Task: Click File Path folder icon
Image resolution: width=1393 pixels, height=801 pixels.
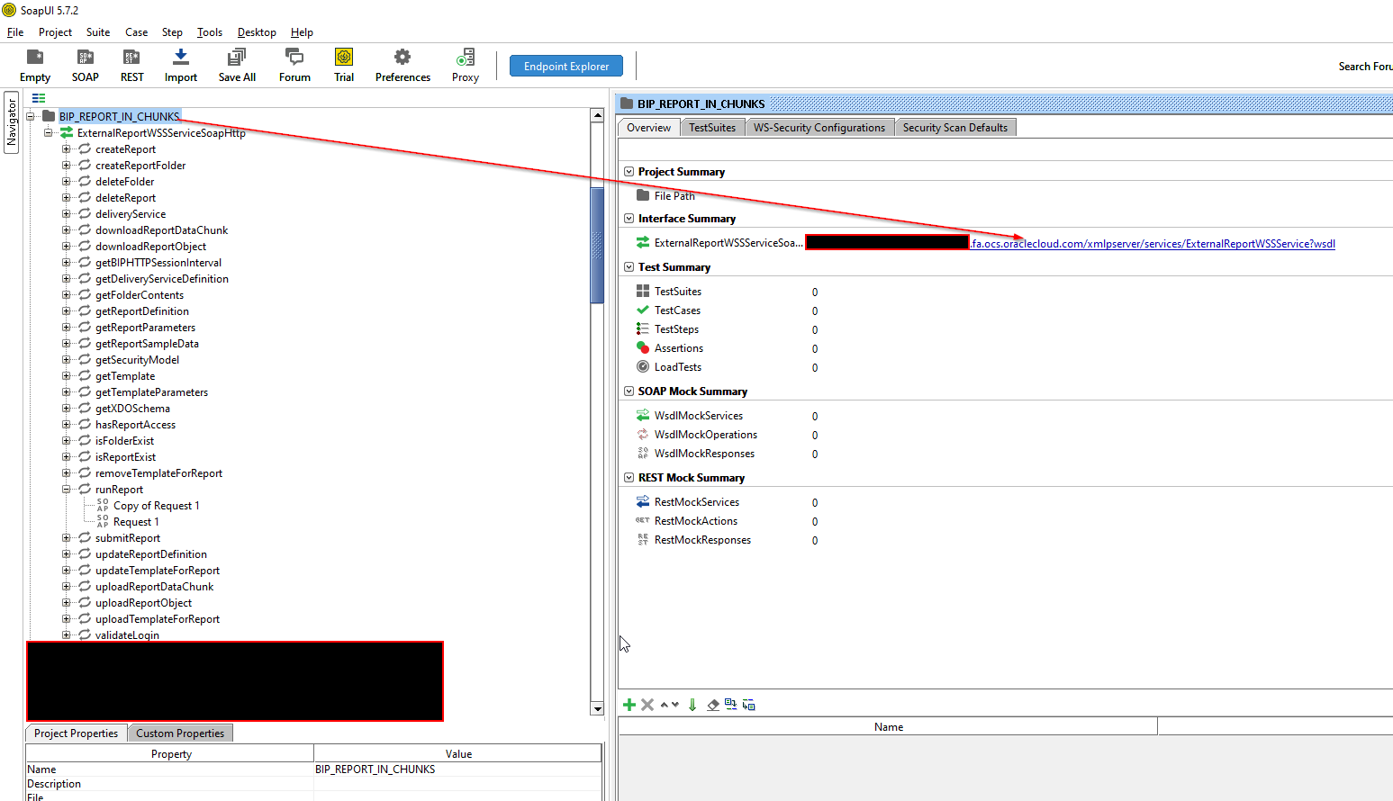Action: point(643,195)
